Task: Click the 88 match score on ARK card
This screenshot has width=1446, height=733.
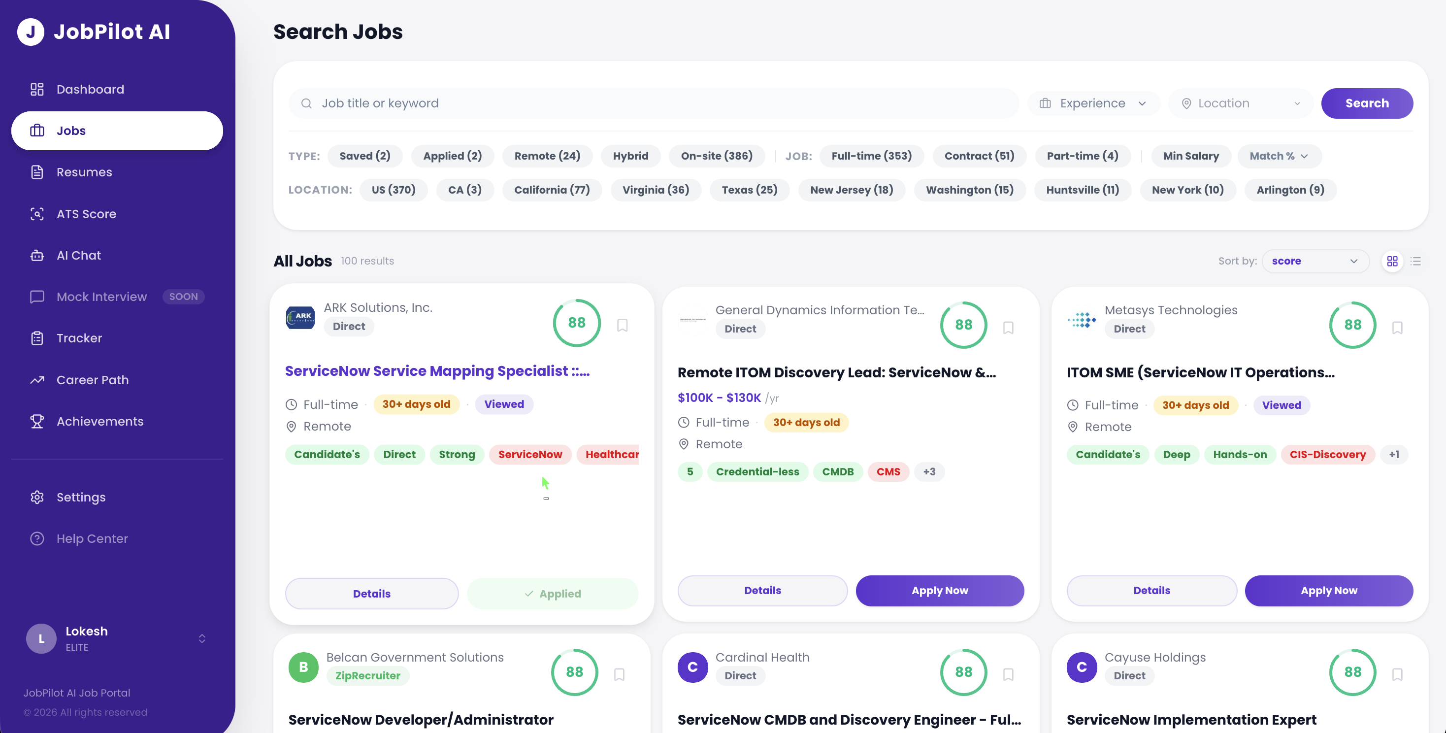Action: [577, 323]
